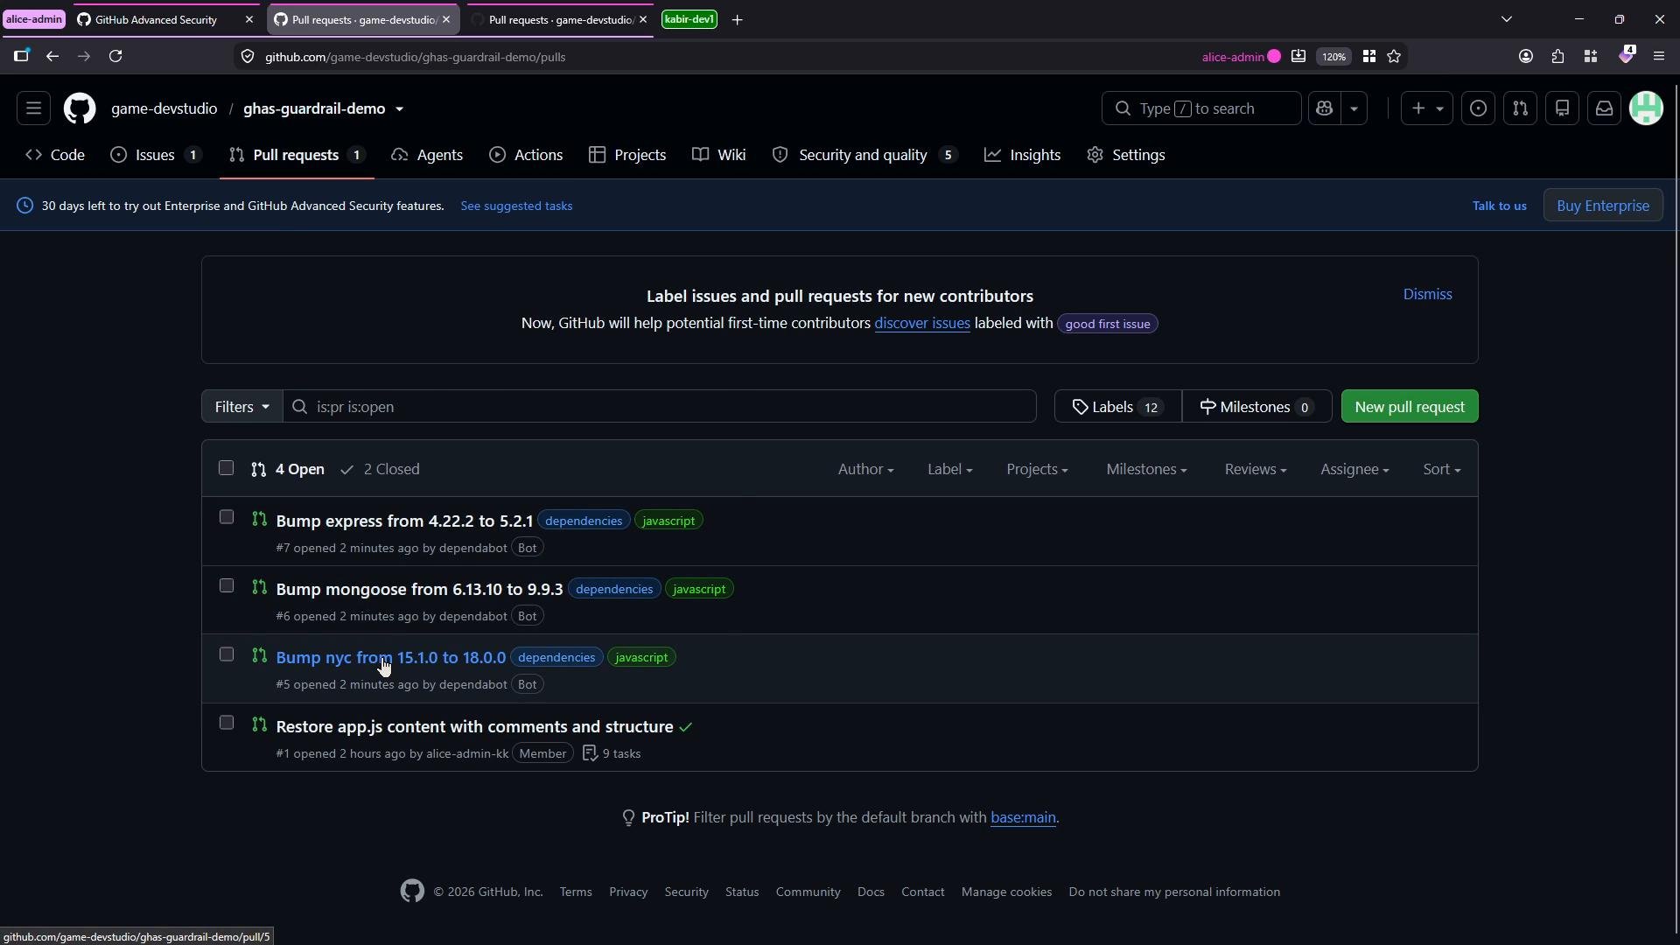1680x945 pixels.
Task: Check the Bump nyc pull request box
Action: (x=227, y=654)
